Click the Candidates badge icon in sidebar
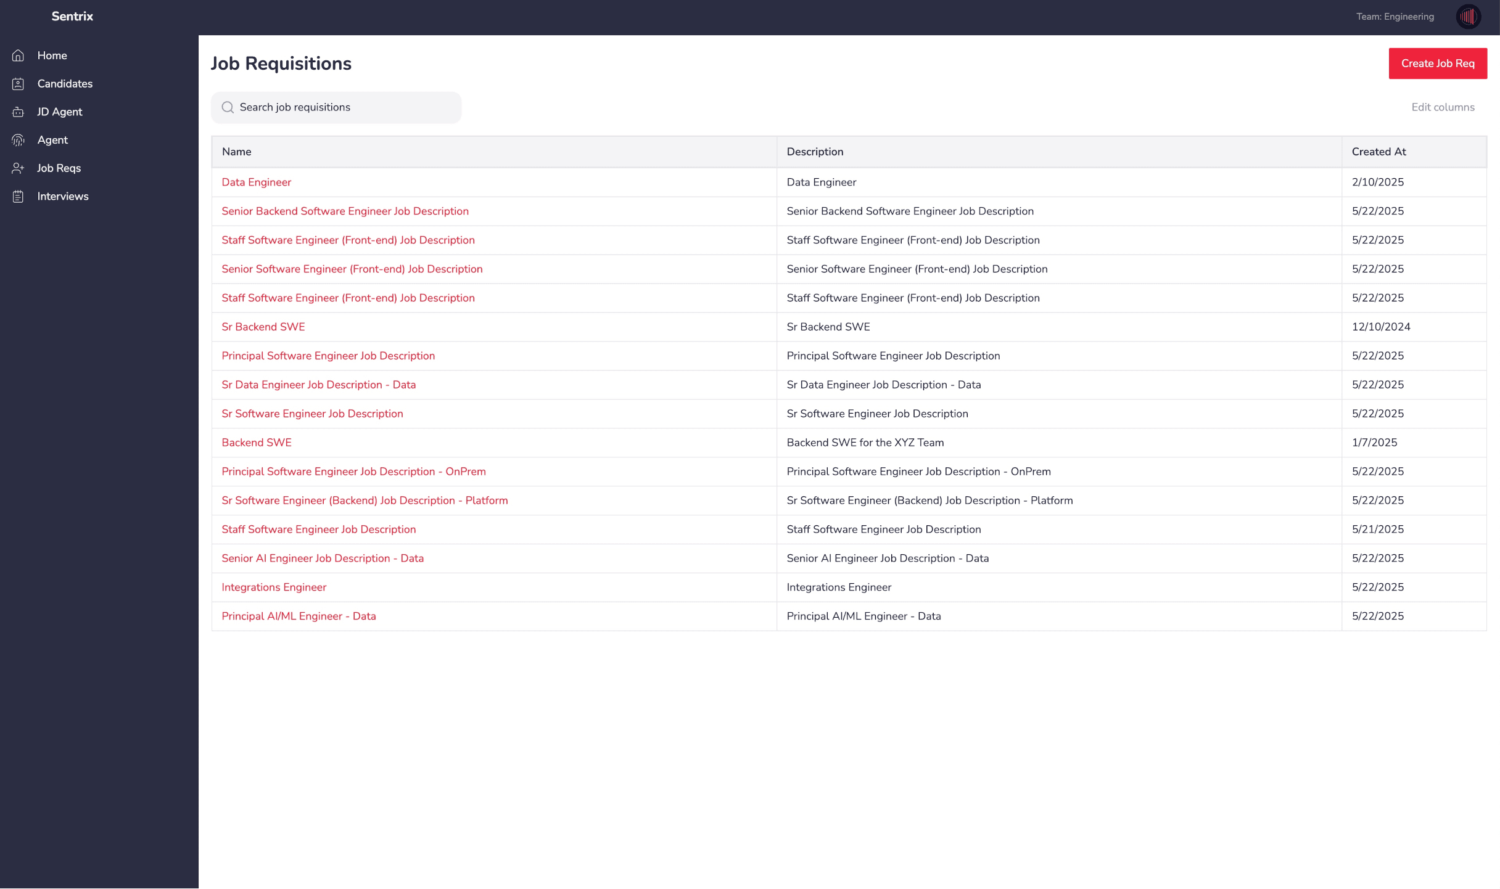The height and width of the screenshot is (889, 1500). click(18, 84)
